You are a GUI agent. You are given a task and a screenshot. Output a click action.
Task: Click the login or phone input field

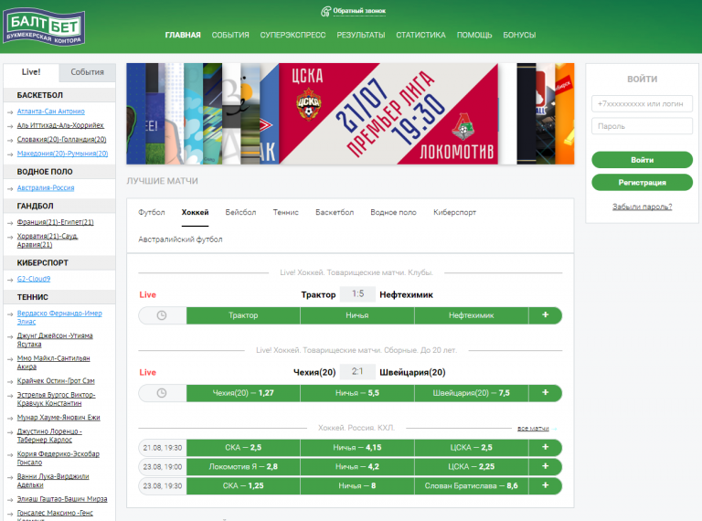tap(642, 104)
